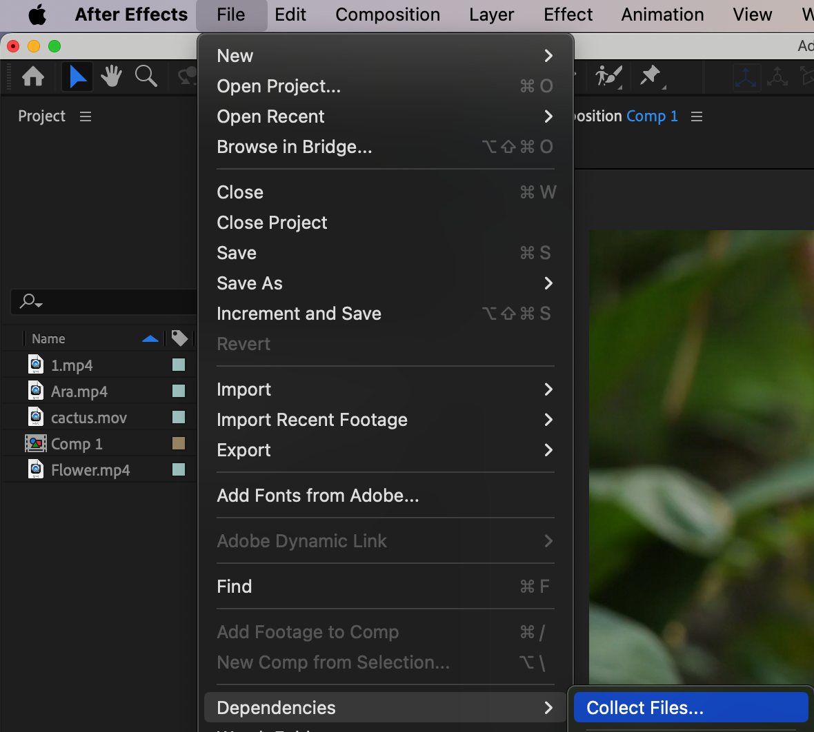The image size is (814, 732).
Task: Click the Local Axis Mode icon
Action: 746,77
